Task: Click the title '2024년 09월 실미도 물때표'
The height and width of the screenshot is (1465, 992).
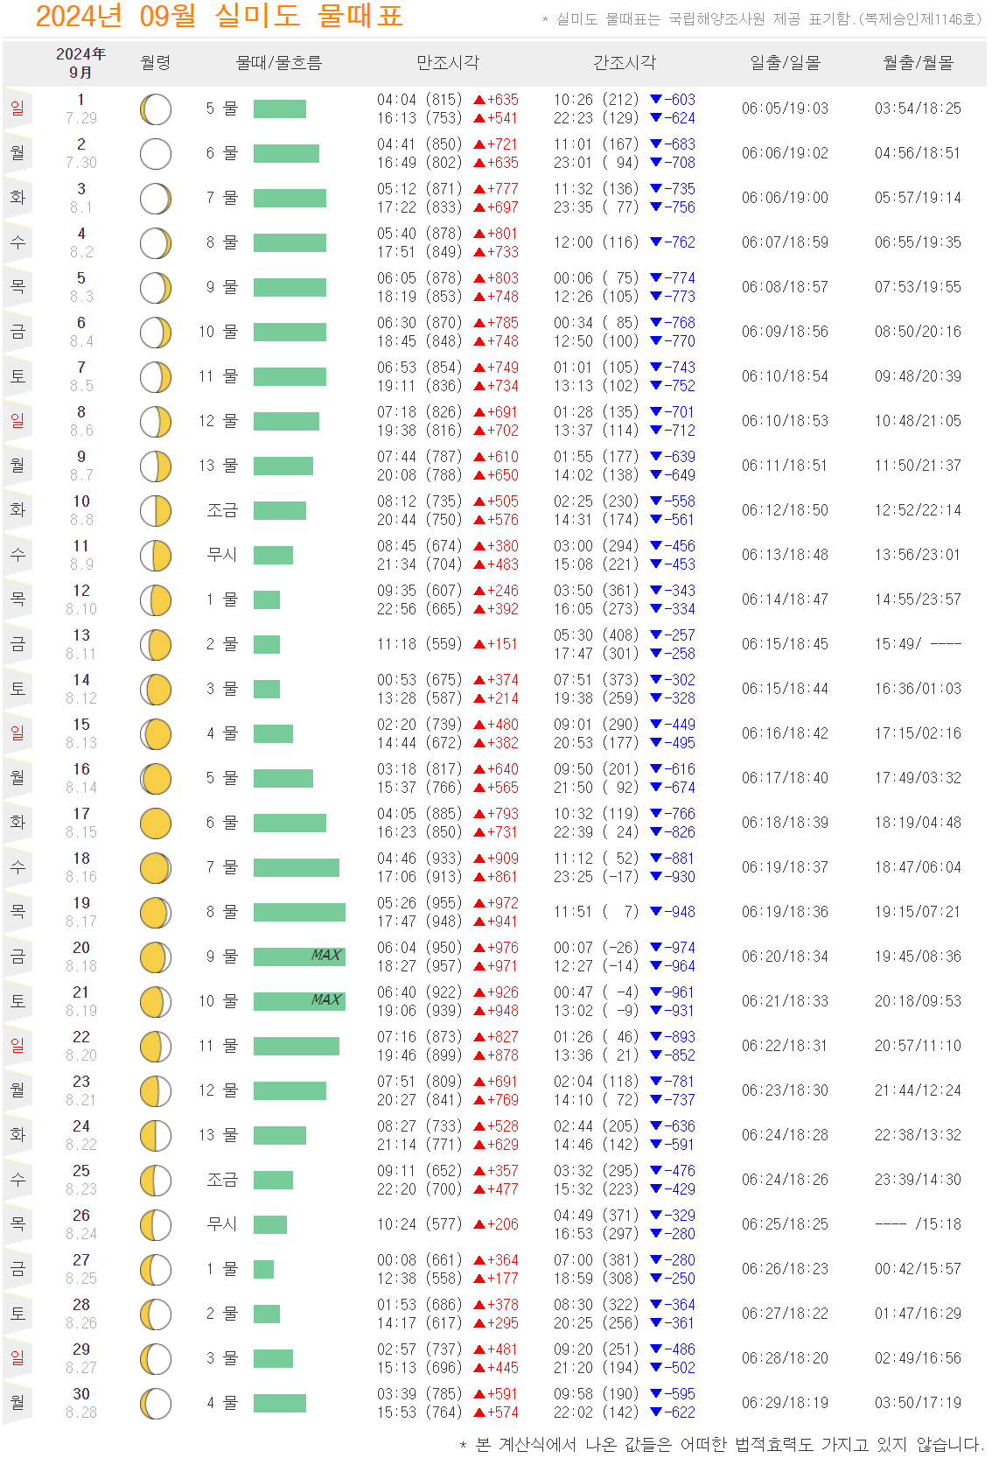Action: (x=220, y=16)
